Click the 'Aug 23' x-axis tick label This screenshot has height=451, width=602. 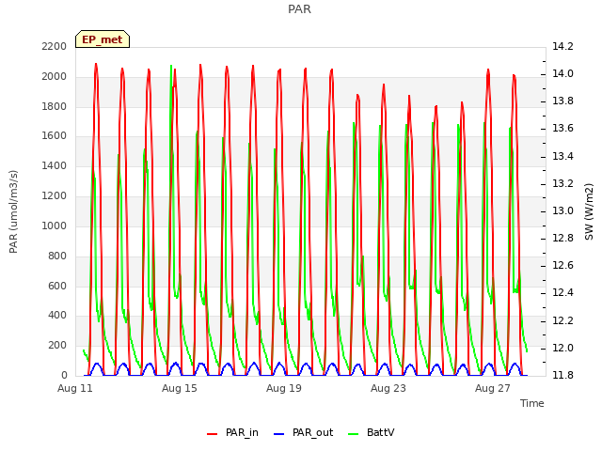click(x=388, y=388)
